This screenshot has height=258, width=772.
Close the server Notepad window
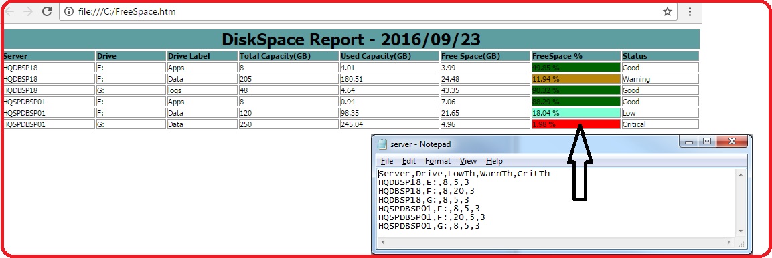(732, 142)
